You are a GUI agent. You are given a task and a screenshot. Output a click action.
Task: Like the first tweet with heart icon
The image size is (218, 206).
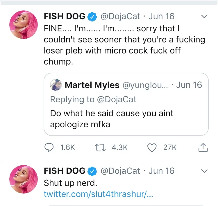[152, 148]
